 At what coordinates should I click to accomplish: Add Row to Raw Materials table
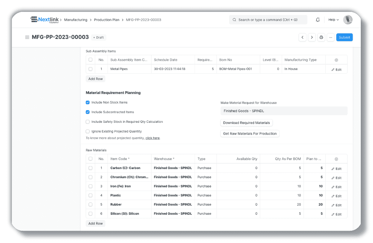(x=95, y=223)
